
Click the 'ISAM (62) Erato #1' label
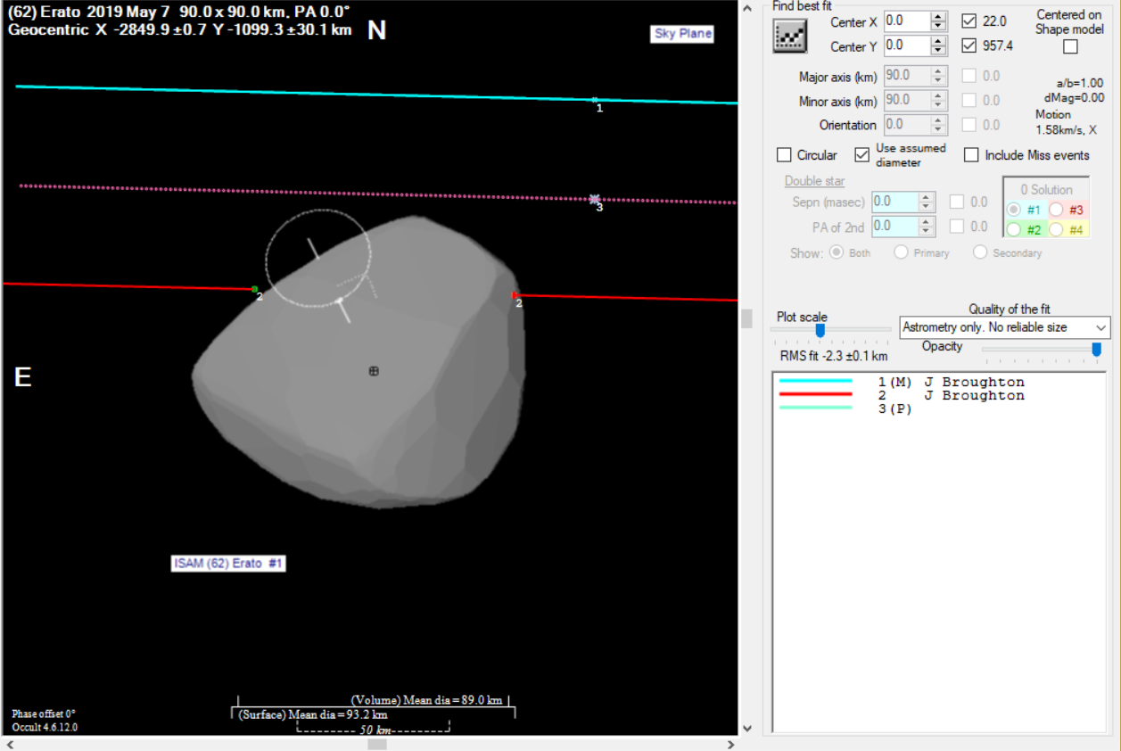click(228, 564)
